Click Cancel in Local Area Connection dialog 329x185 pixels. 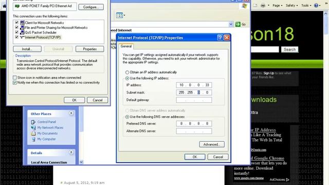click(x=97, y=100)
